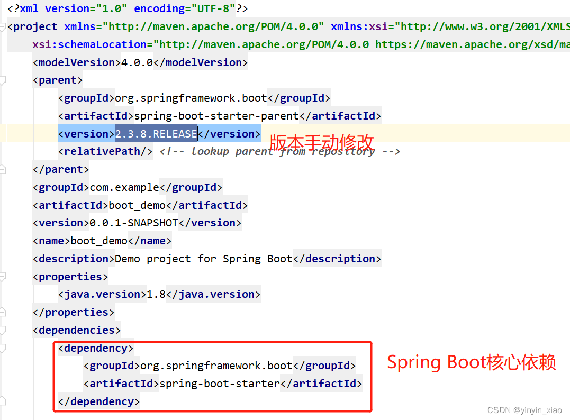This screenshot has height=420, width=570.
Task: Collapse the dependencies block fold marker
Action: 2,330
